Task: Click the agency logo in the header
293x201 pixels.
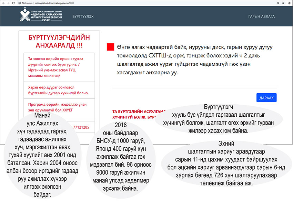Action: [x=41, y=14]
